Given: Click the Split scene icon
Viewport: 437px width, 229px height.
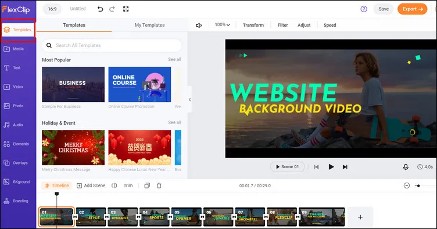Looking at the screenshot, I should [114, 186].
